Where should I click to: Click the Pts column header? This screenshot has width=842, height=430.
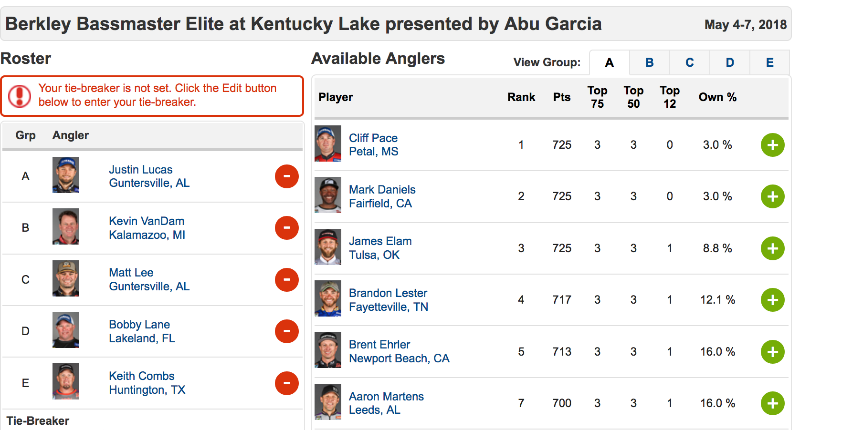[562, 97]
